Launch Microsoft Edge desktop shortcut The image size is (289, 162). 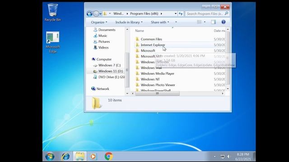[53, 42]
